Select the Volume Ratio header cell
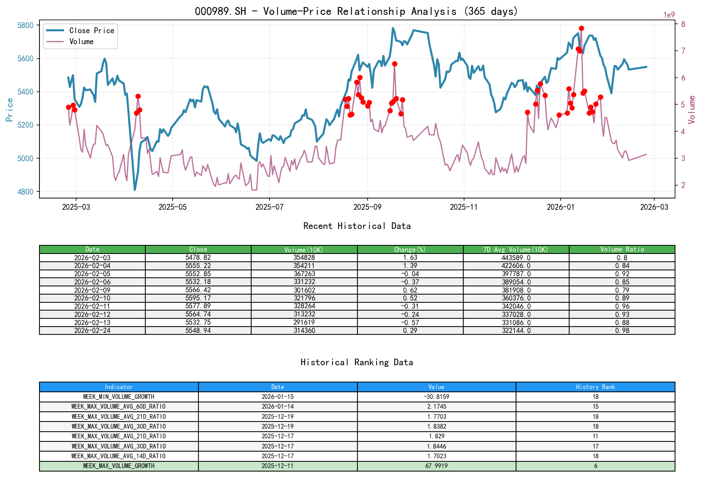The image size is (702, 477). pos(622,249)
